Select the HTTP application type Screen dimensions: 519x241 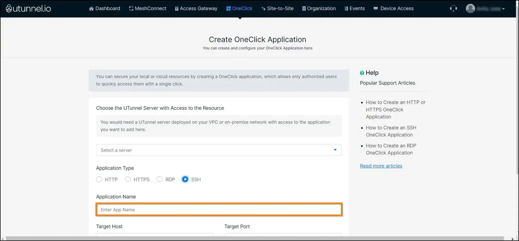[99, 179]
